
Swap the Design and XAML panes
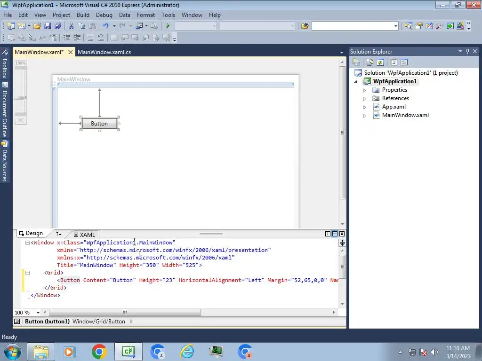[x=58, y=234]
